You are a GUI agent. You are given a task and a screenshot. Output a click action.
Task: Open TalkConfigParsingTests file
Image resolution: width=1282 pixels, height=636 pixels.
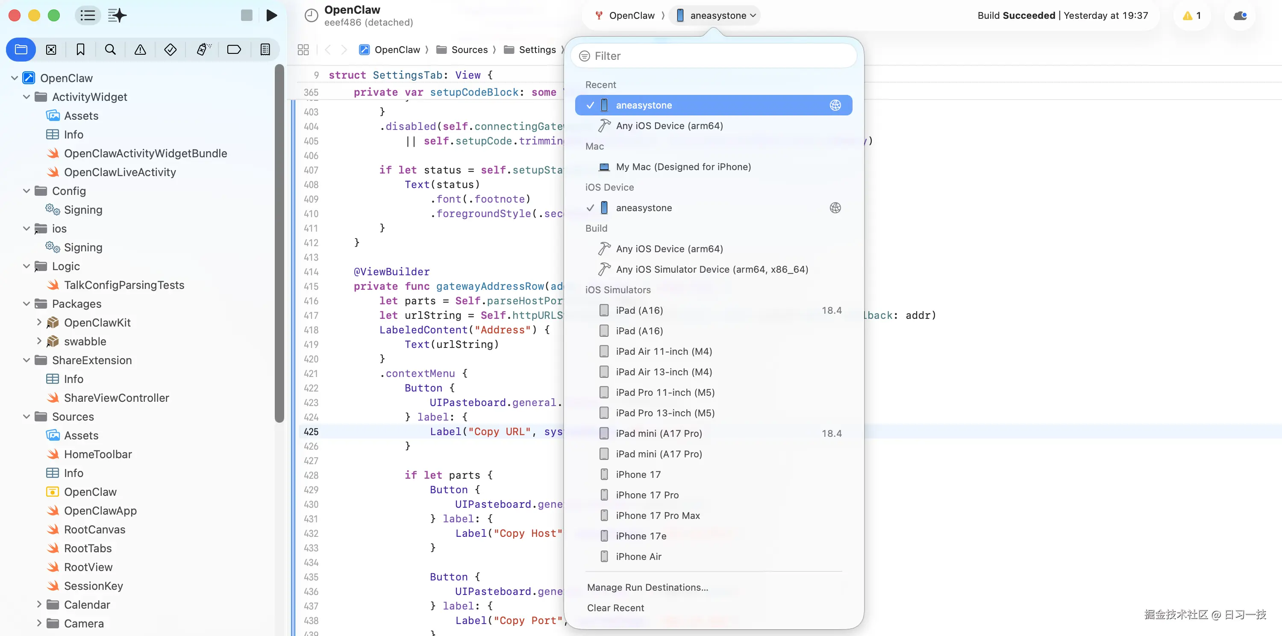(115, 285)
